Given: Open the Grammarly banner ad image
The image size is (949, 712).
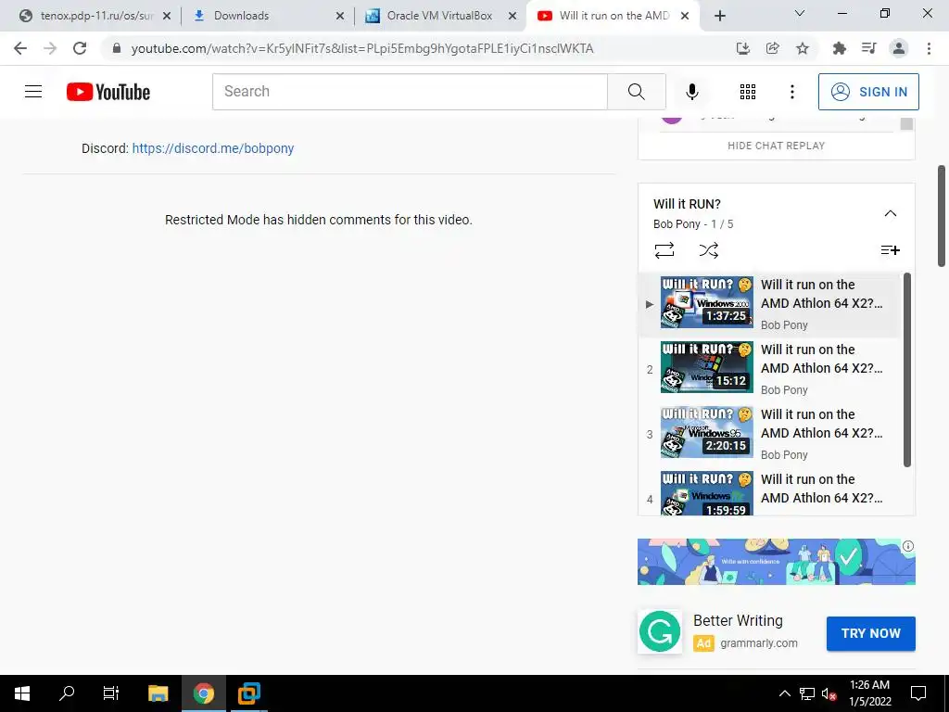Looking at the screenshot, I should (x=776, y=562).
